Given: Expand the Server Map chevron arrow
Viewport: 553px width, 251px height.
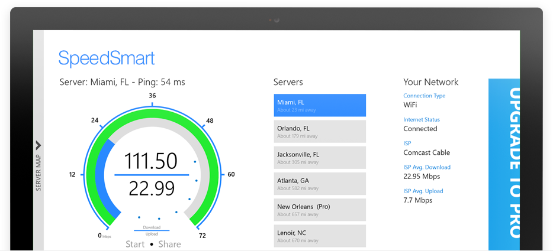Looking at the screenshot, I should pos(38,145).
